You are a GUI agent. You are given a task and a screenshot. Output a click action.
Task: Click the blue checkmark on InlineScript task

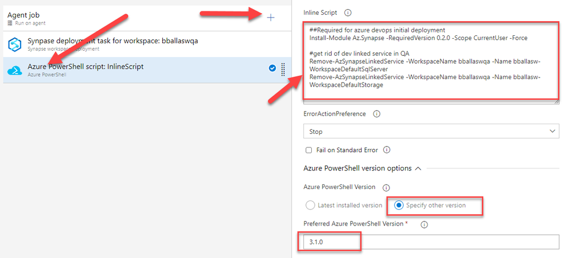(272, 68)
